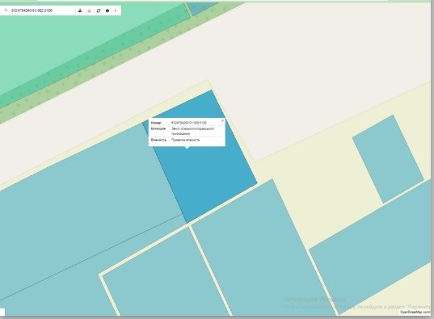The width and height of the screenshot is (434, 319).
Task: Click the magnifier search icon
Action: pos(6,10)
